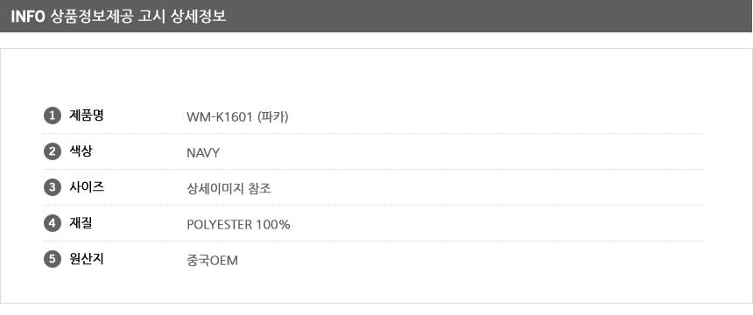Screen dimensions: 753x315
Task: Click the 중국OEM origin value
Action: point(212,261)
